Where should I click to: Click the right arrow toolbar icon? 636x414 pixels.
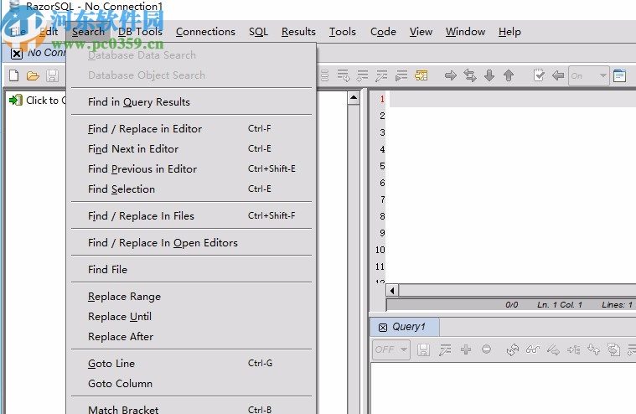451,75
